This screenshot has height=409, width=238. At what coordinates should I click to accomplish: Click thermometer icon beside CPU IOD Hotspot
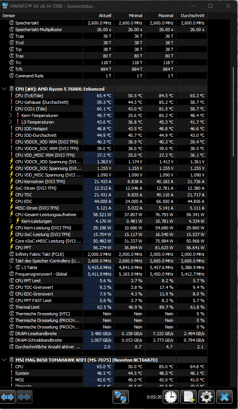[x=12, y=129]
